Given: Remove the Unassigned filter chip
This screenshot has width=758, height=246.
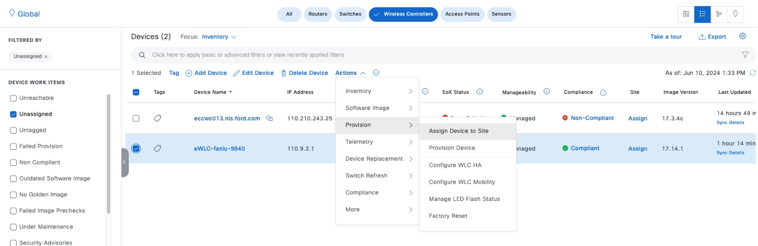Looking at the screenshot, I should [x=46, y=57].
